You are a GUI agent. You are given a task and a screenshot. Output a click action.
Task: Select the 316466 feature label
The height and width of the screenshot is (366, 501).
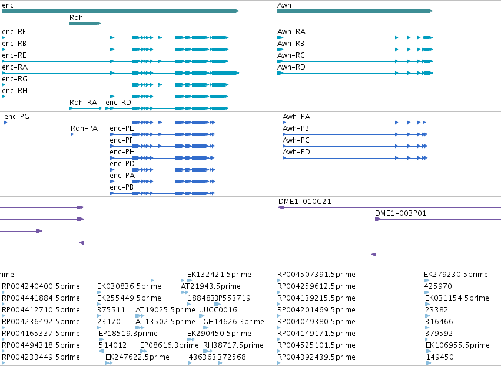(x=439, y=322)
